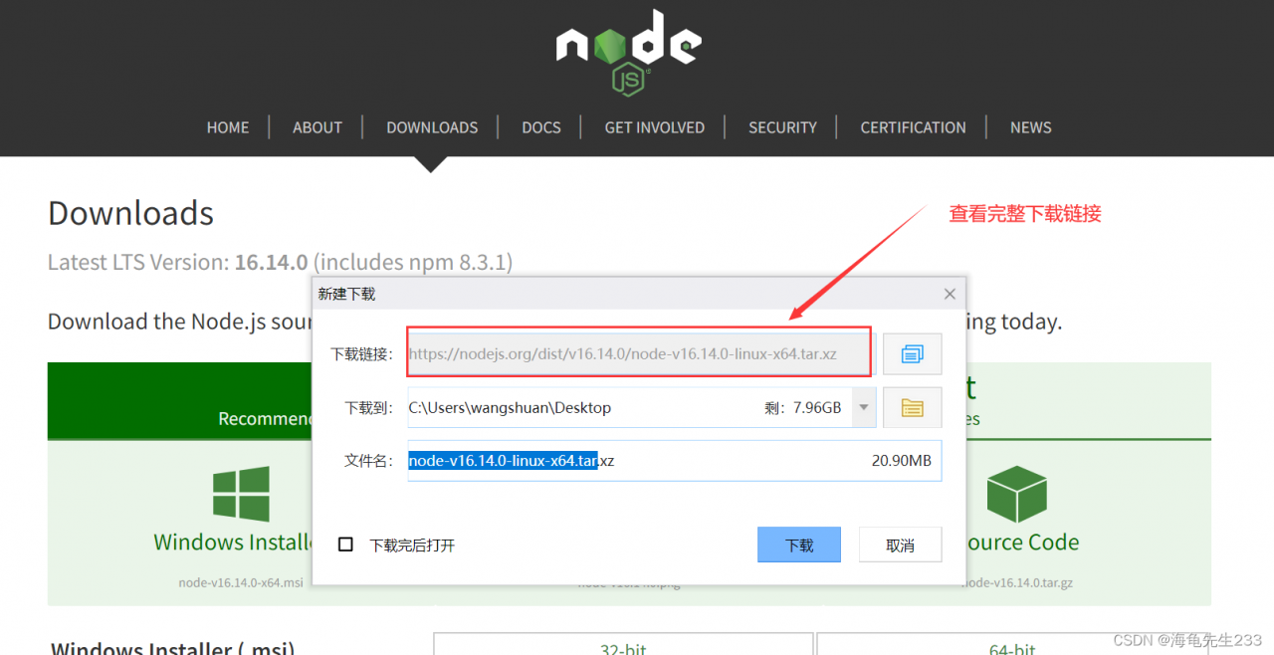Click the node-v16.14.0.tar.gz text
The image size is (1274, 655).
(x=1016, y=583)
